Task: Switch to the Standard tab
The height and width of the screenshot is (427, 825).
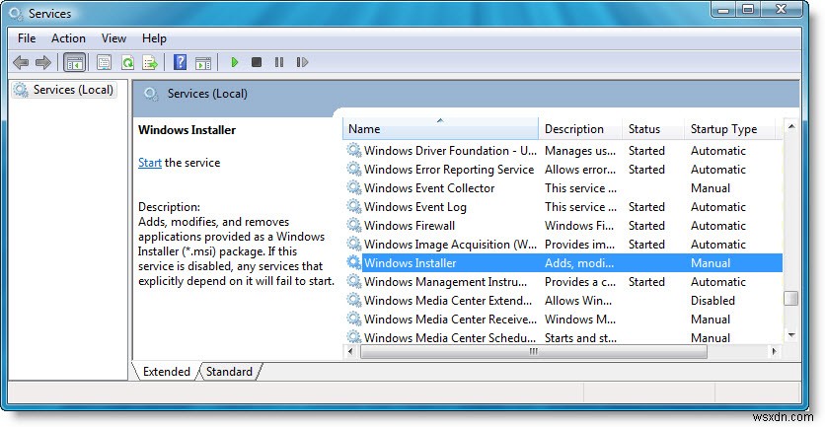Action: tap(229, 371)
